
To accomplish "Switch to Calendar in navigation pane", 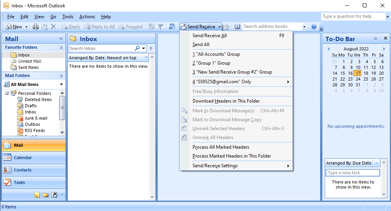I will [x=34, y=158].
